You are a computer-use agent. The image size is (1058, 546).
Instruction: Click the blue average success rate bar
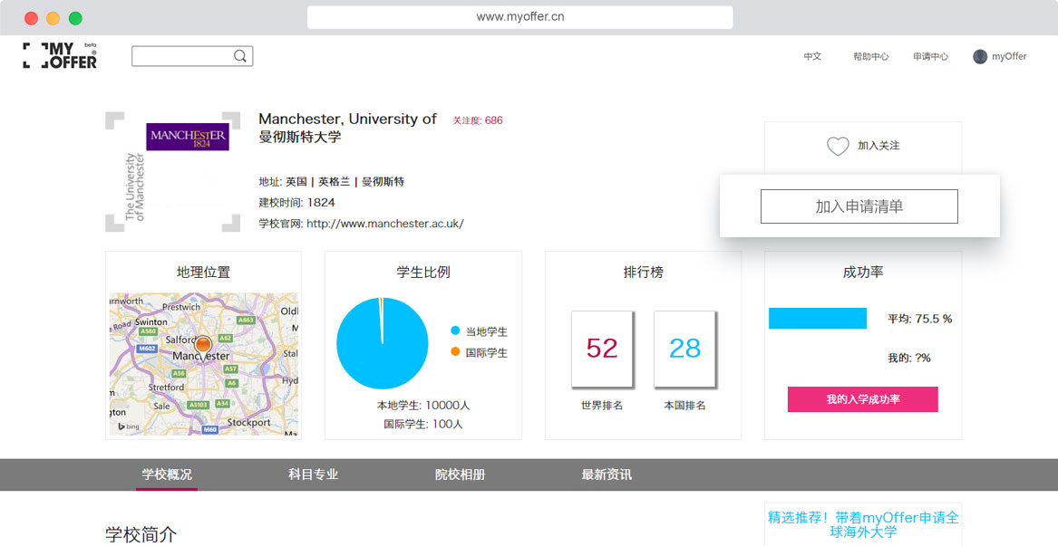(818, 318)
